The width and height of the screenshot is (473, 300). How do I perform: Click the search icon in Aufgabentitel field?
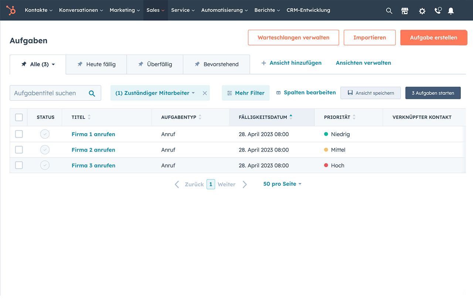pos(92,93)
